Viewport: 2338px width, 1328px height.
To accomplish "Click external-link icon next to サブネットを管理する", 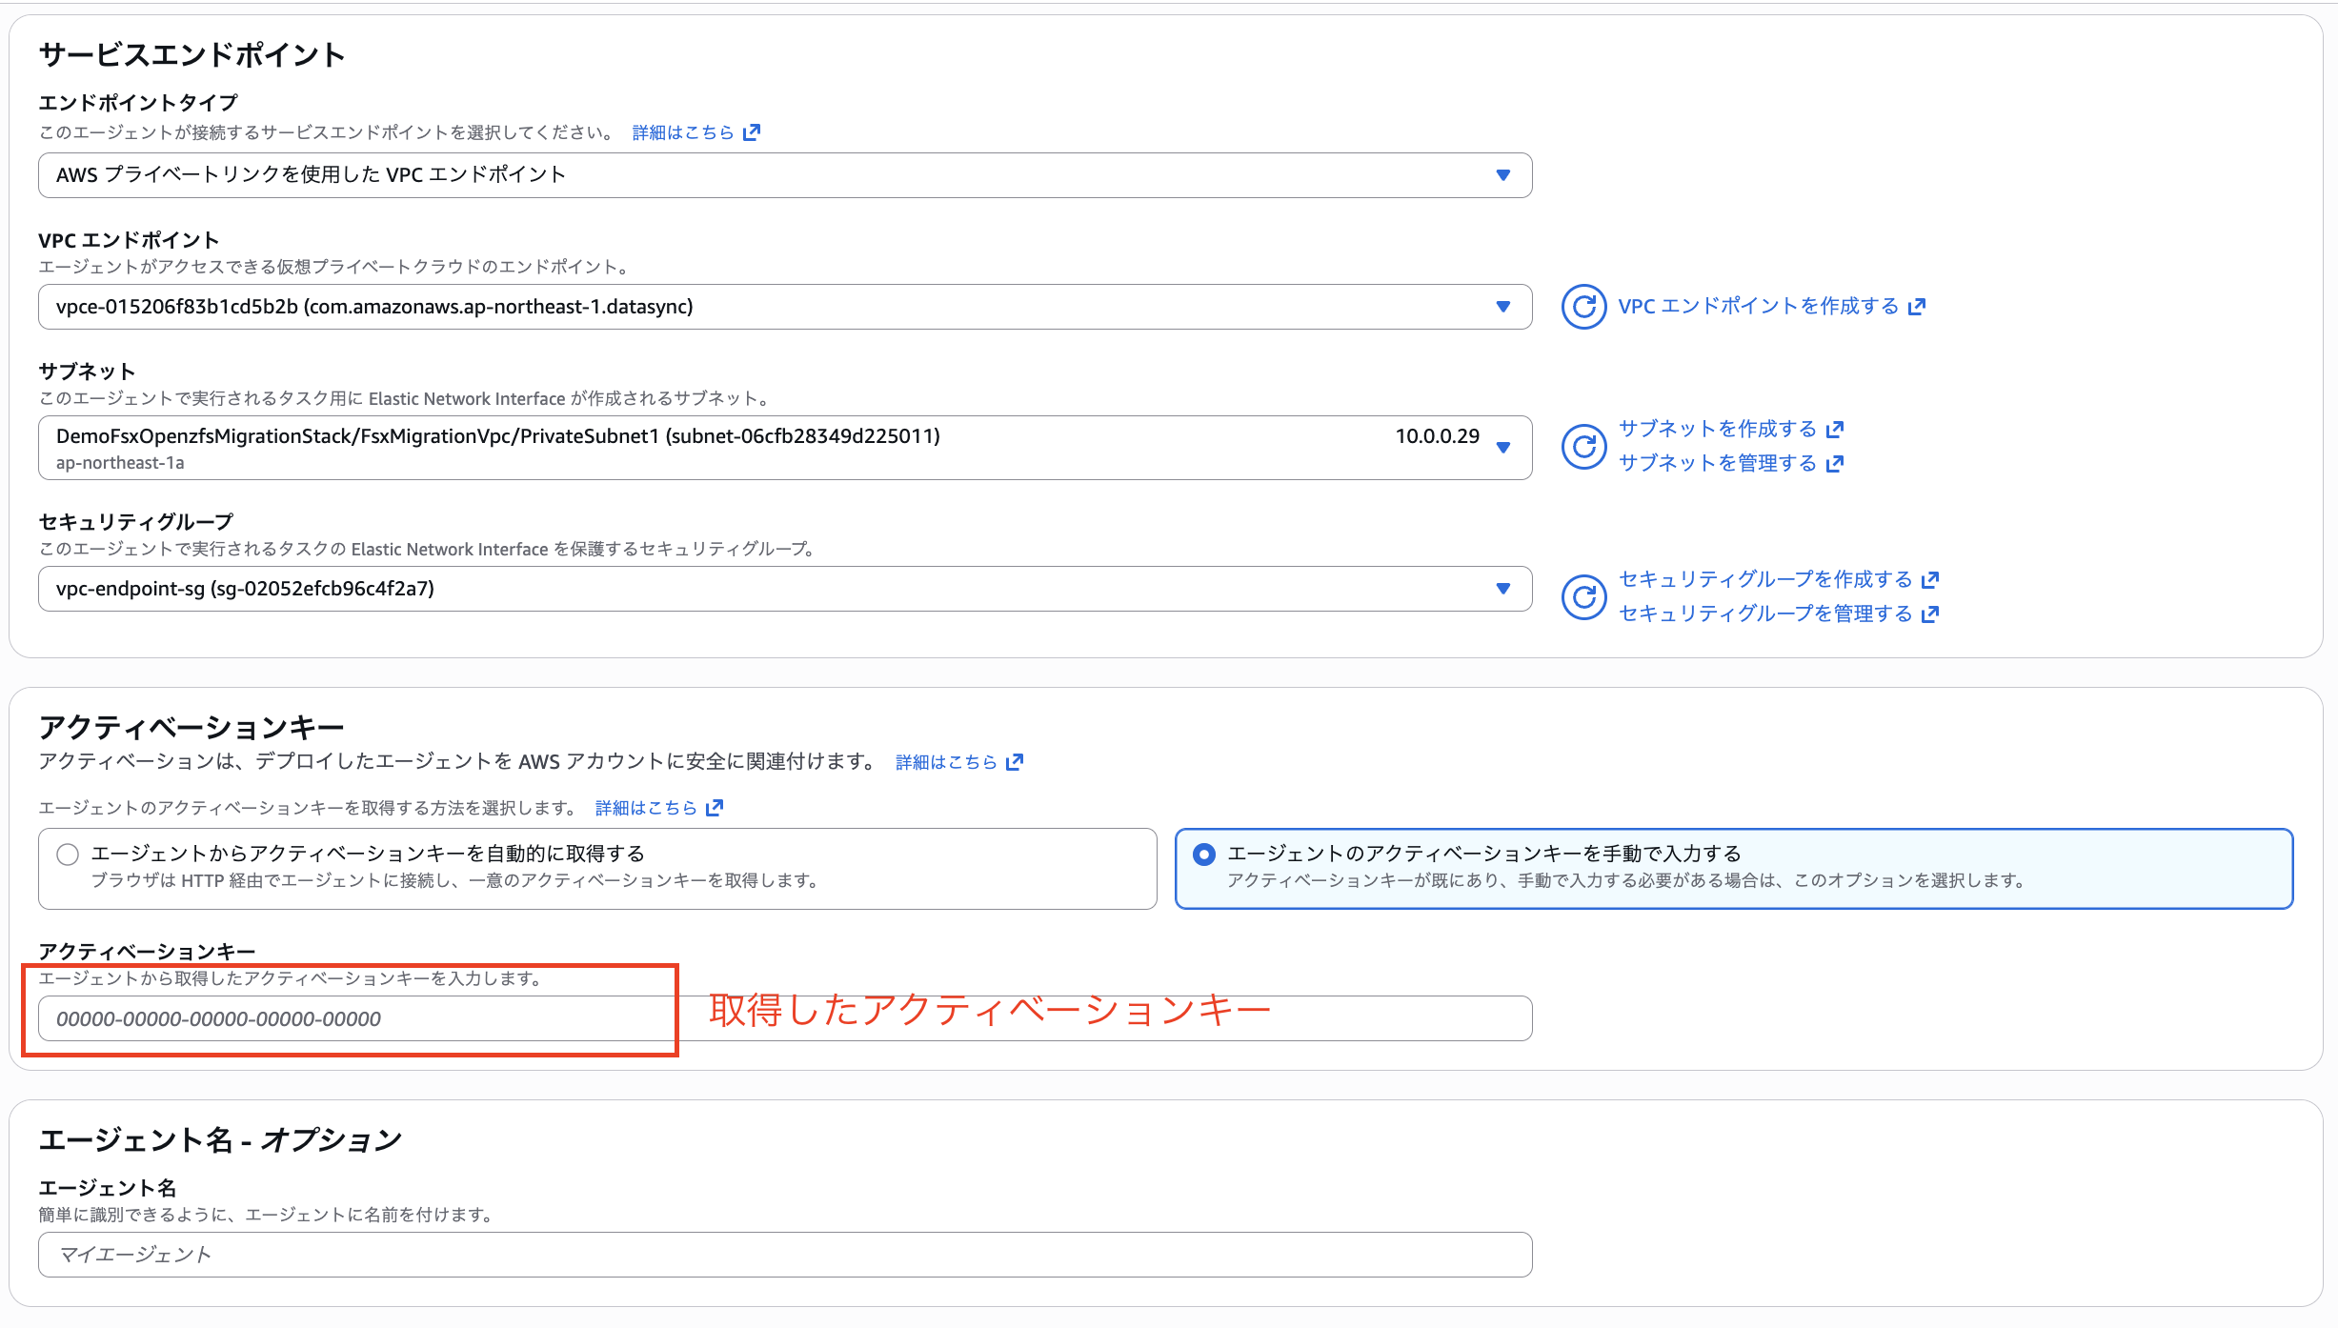I will [1835, 464].
